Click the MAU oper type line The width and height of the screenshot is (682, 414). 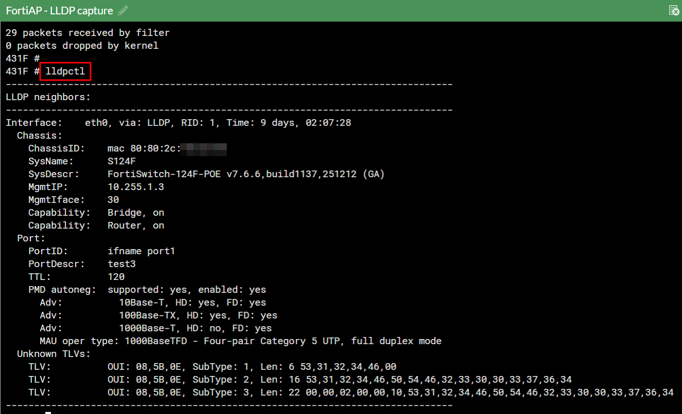[241, 341]
